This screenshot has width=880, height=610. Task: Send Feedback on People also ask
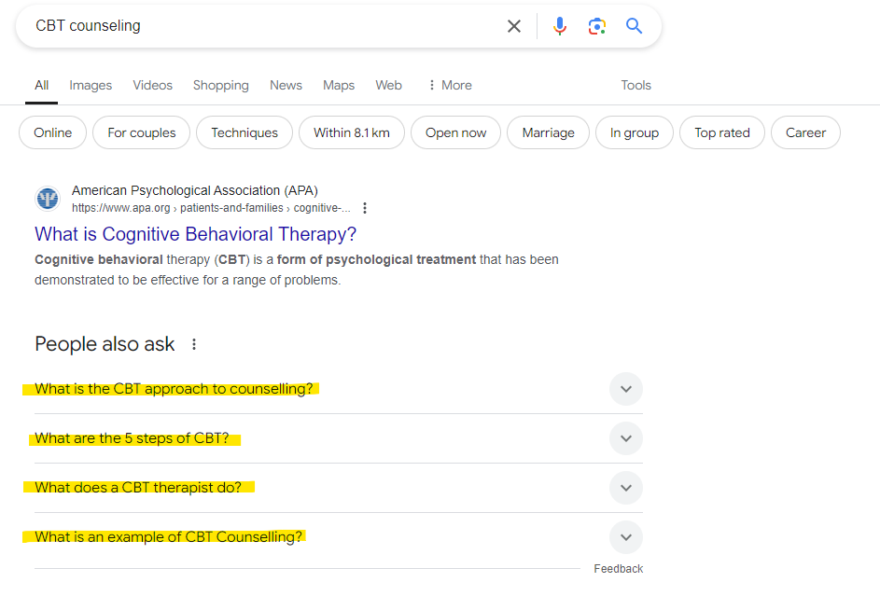[619, 569]
